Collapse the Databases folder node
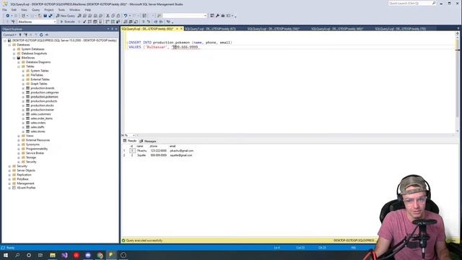Viewport: 462px width, 260px height. (9, 45)
